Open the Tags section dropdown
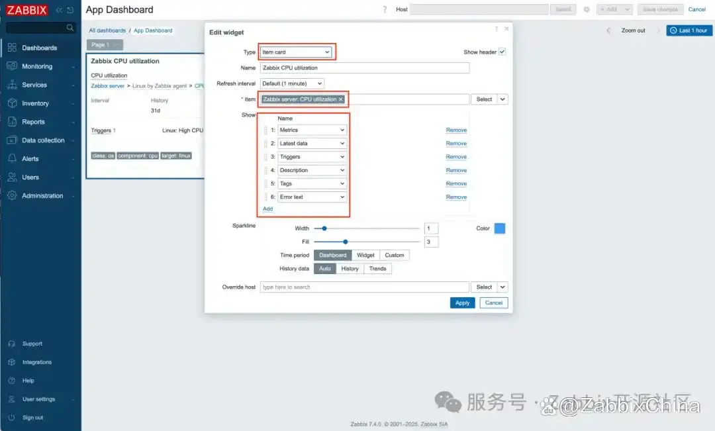 pos(312,184)
